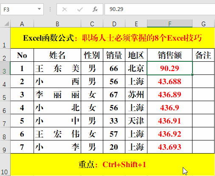The width and height of the screenshot is (215, 176).
Task: Click the Select All corner triangle
Action: coord(6,24)
